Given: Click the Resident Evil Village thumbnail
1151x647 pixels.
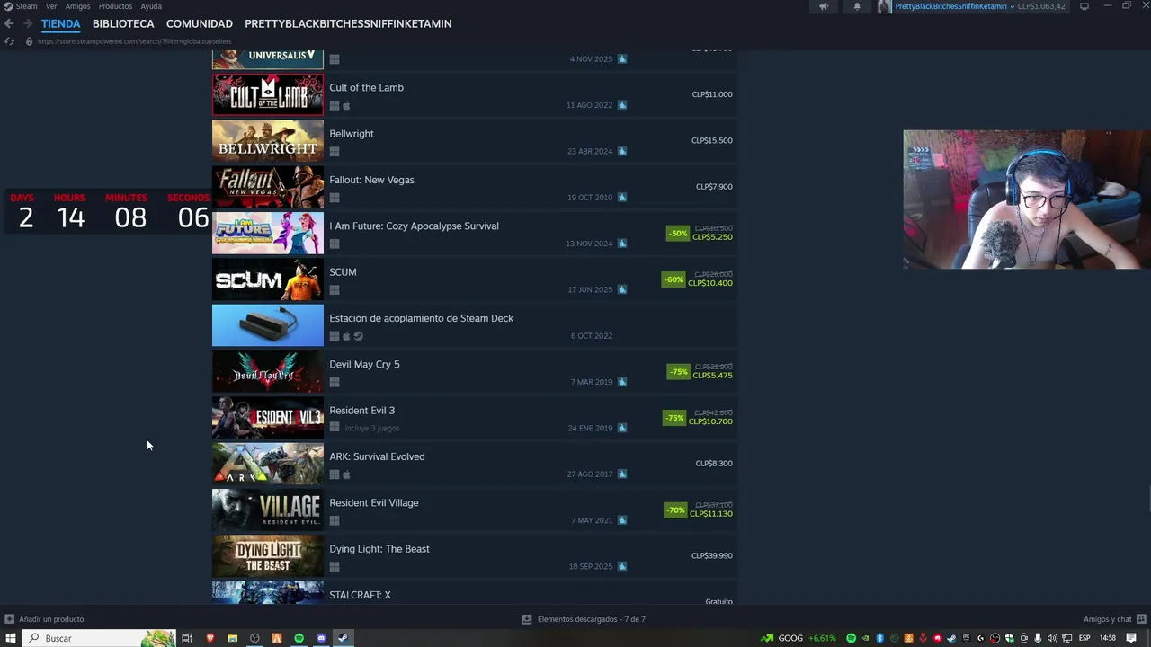Looking at the screenshot, I should point(268,510).
